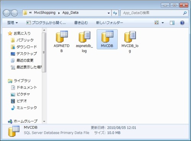Open 最近の変更 in favorites

click(22, 60)
